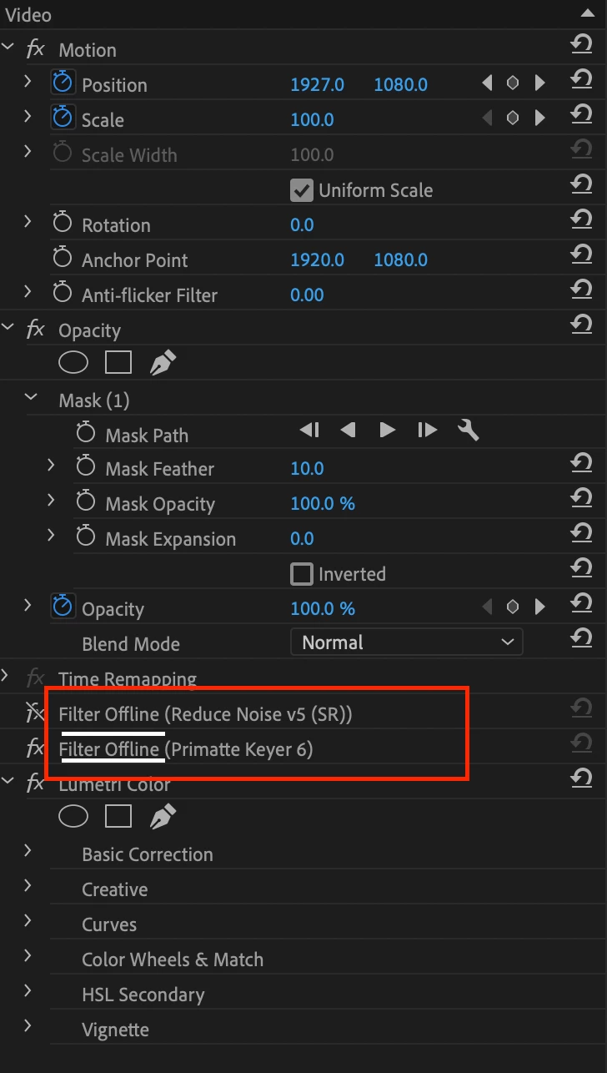Create ellipse mask under Lumetri Color
The height and width of the screenshot is (1073, 607).
click(x=73, y=817)
